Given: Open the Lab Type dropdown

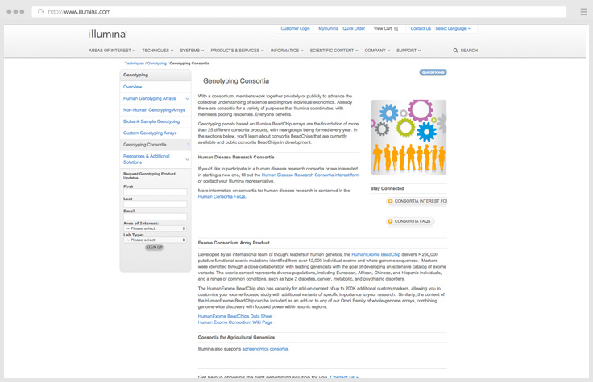Looking at the screenshot, I should (x=155, y=240).
